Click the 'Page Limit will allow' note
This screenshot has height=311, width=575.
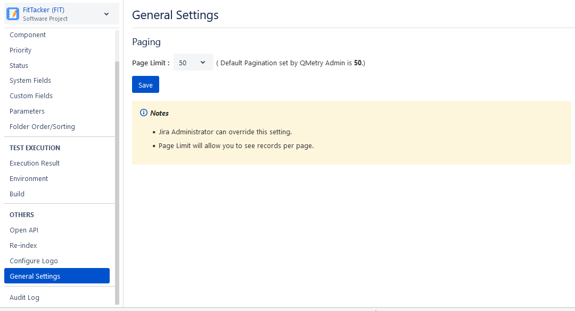pos(236,146)
